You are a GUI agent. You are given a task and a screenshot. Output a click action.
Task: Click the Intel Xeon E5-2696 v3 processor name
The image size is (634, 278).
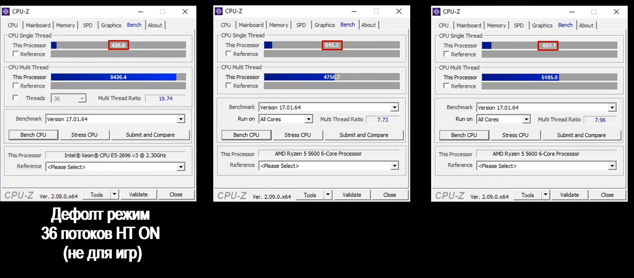pos(115,155)
